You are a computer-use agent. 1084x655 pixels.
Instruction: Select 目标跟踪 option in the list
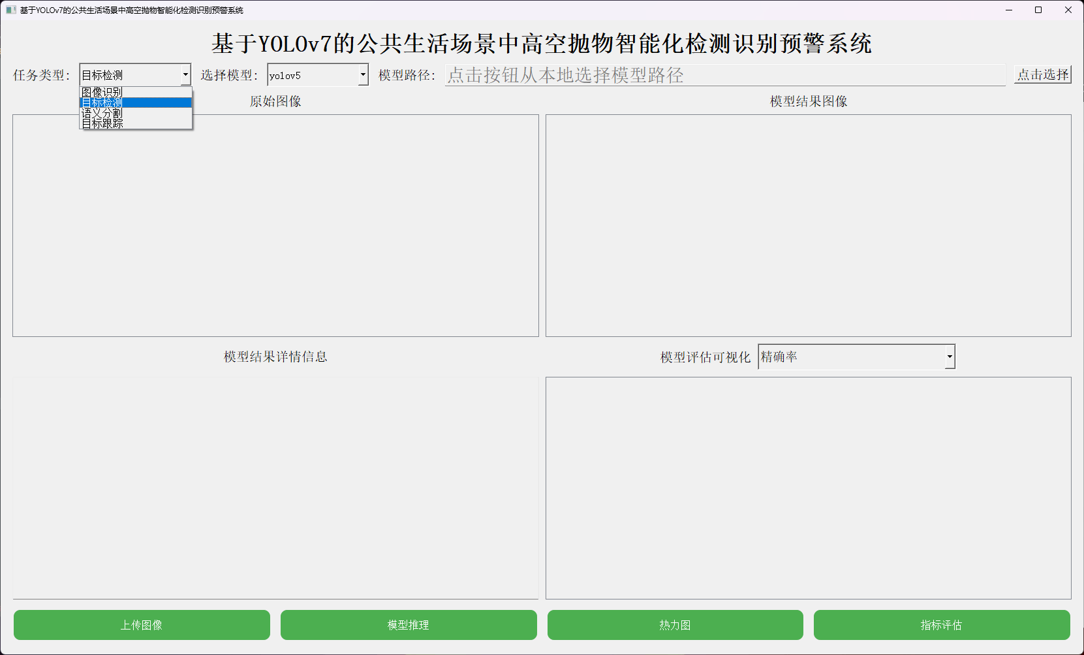(x=136, y=123)
